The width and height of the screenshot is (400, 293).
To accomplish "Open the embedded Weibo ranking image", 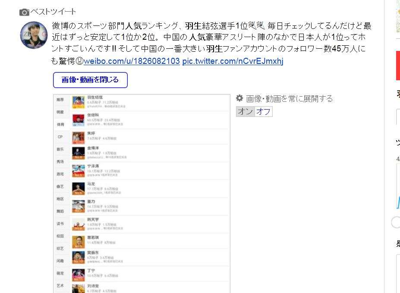I will pyautogui.click(x=142, y=194).
